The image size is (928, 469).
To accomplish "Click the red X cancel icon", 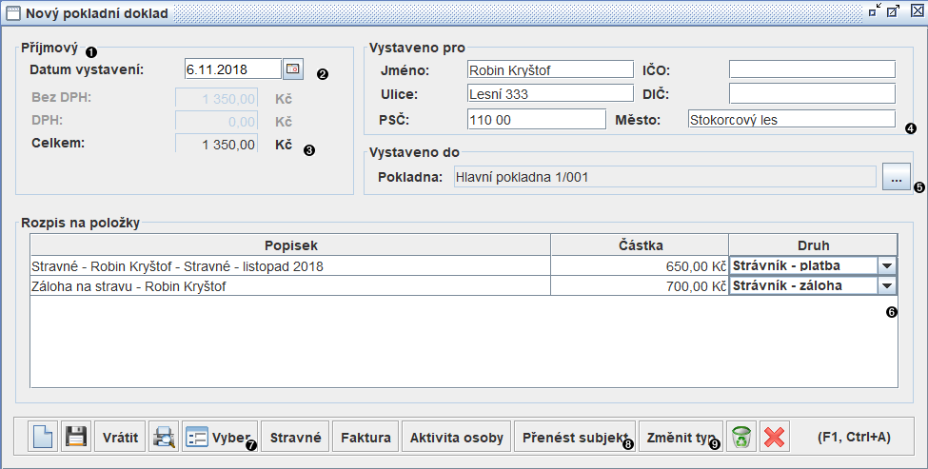I will click(x=775, y=438).
